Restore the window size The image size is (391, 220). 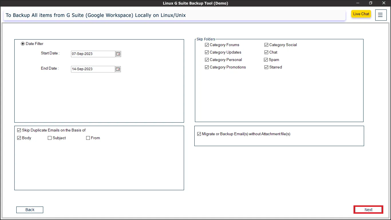click(x=370, y=3)
